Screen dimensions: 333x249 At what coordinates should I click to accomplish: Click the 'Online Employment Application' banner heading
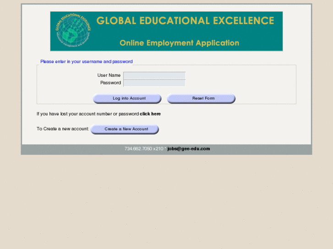(180, 43)
